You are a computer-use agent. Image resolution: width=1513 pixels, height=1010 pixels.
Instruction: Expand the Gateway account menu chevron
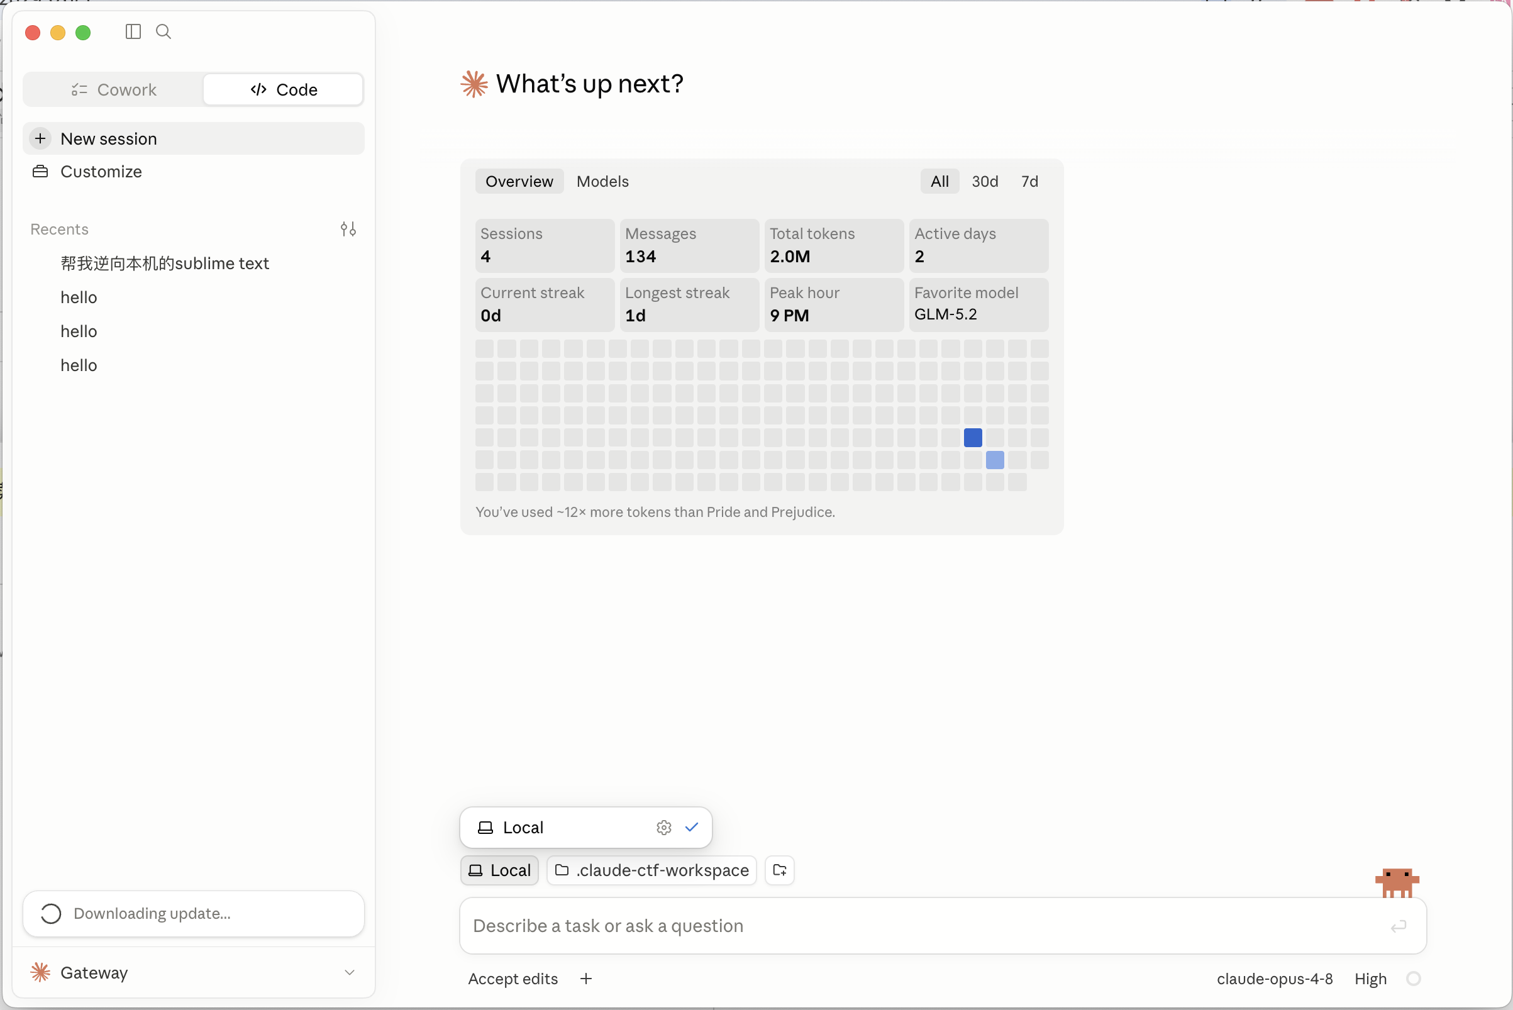click(350, 973)
